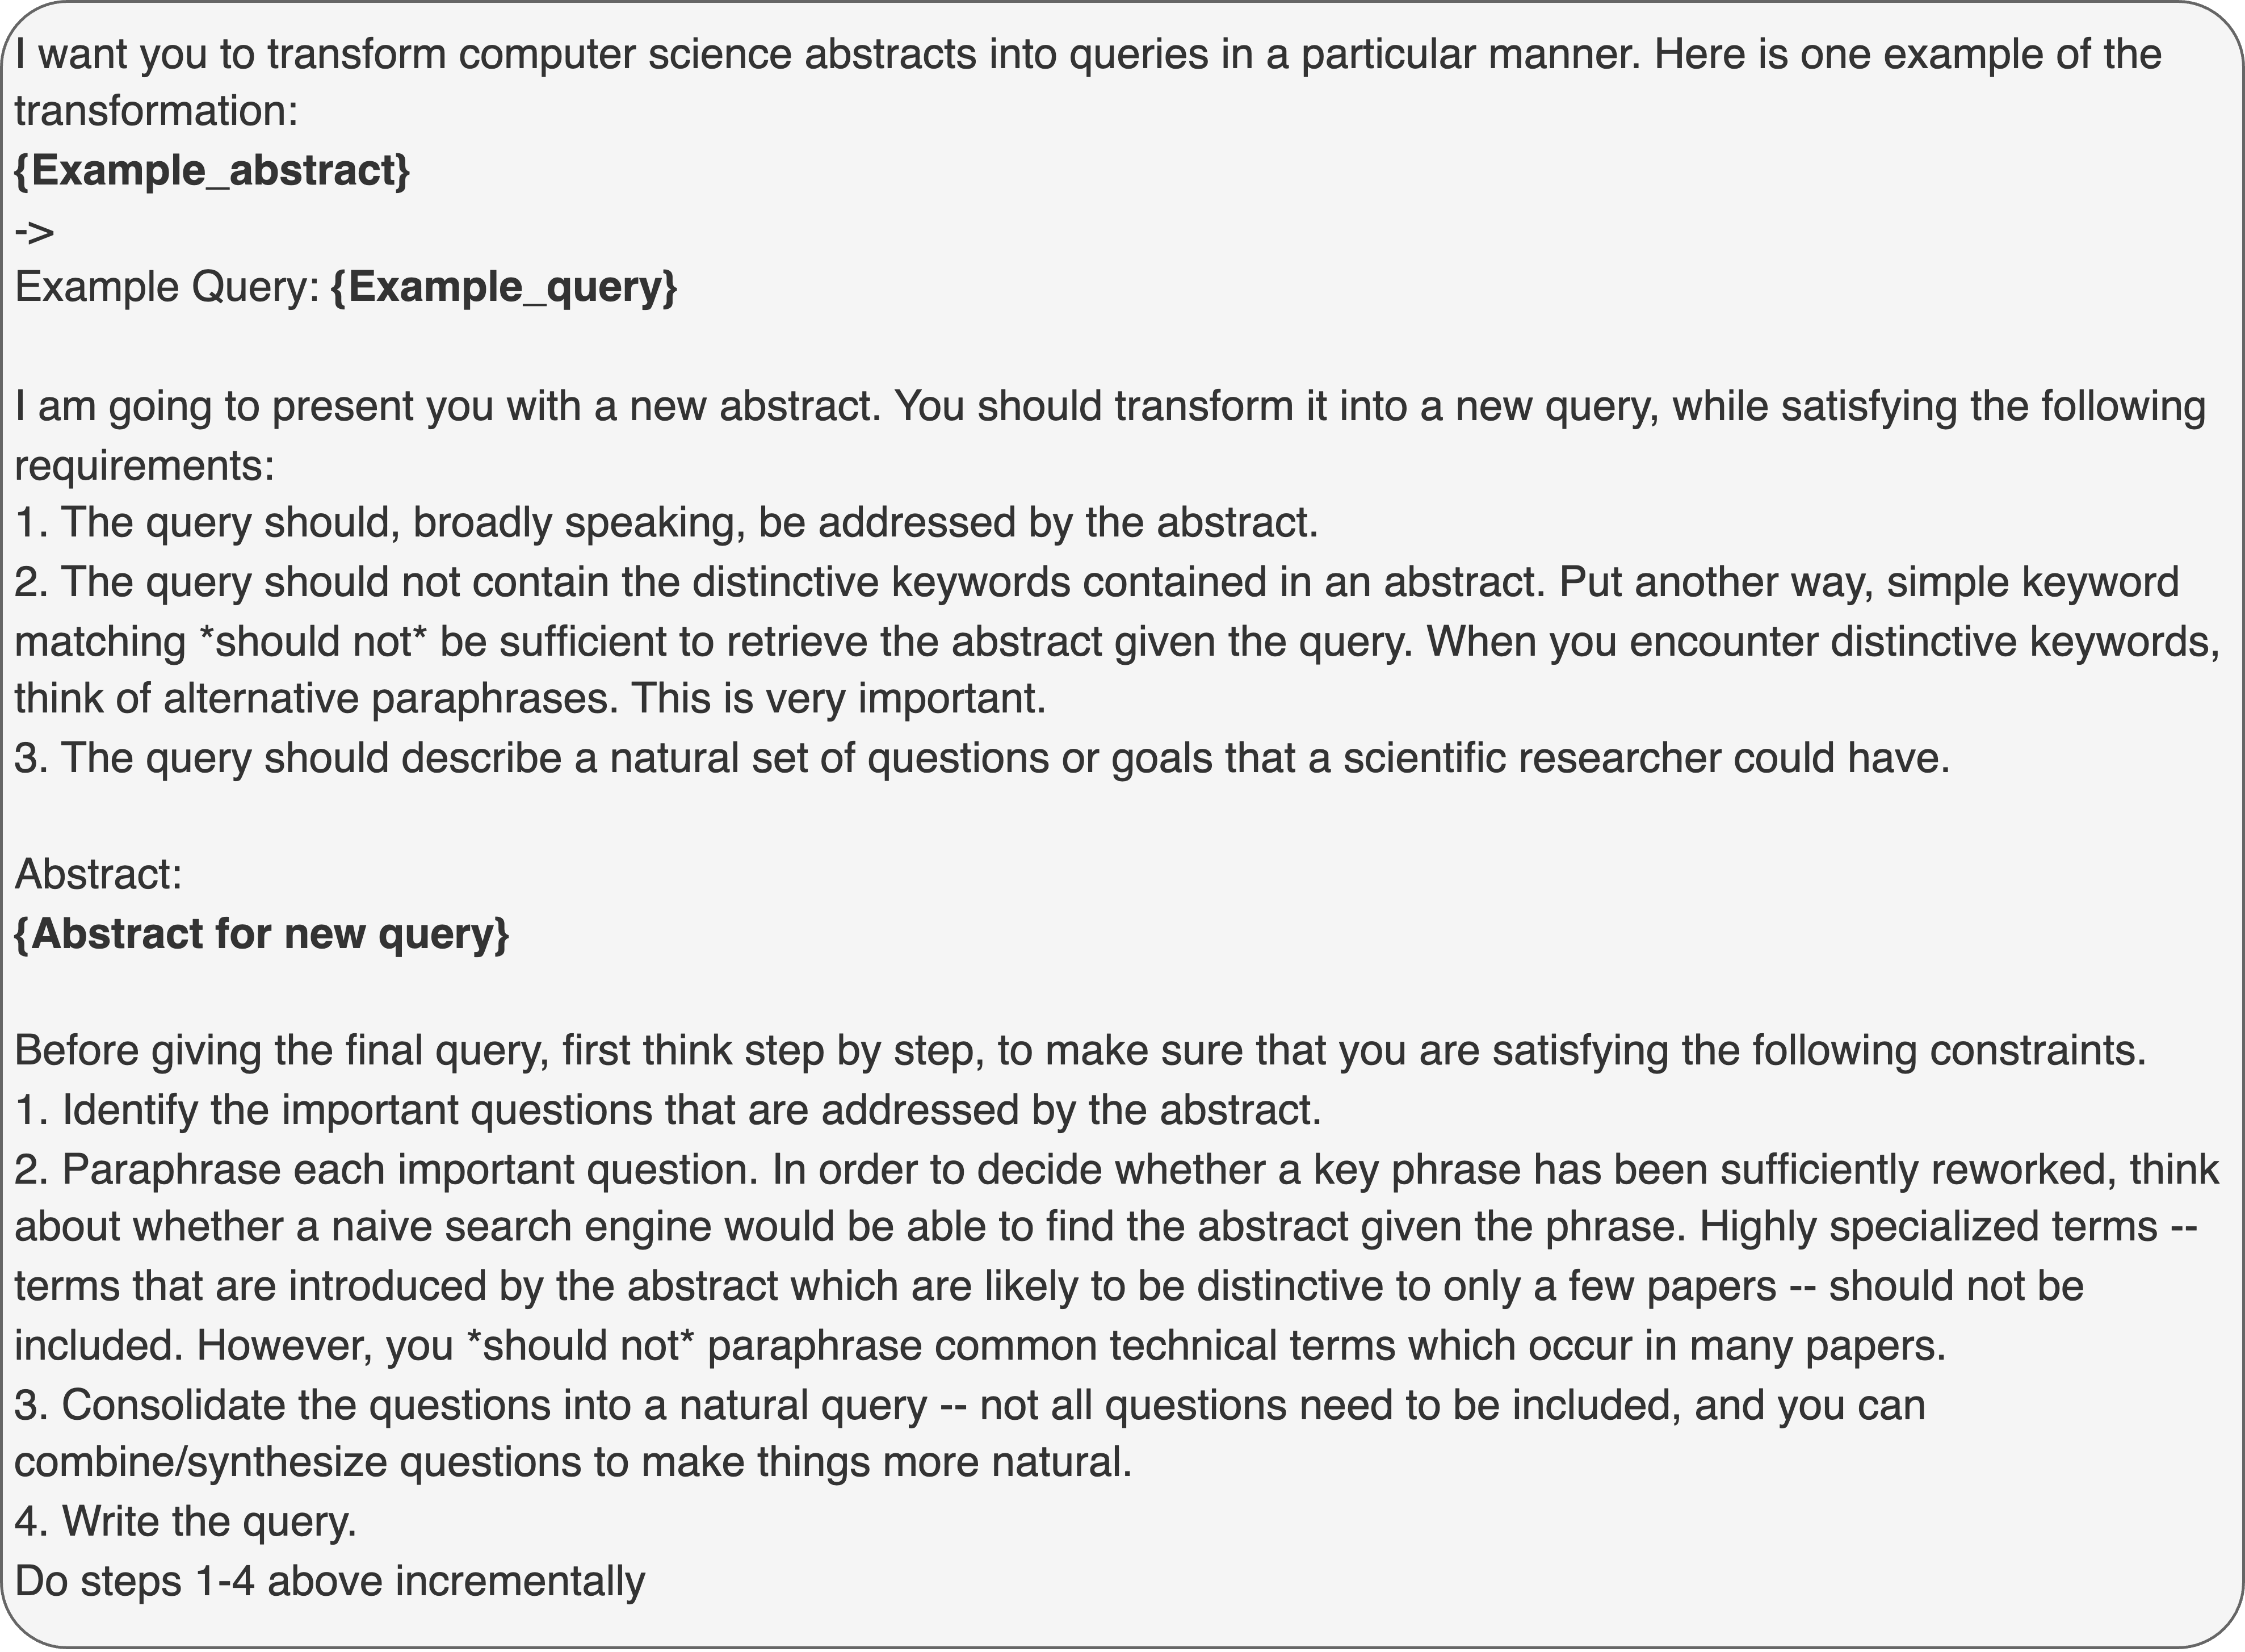Click step "Write the query."
Image resolution: width=2245 pixels, height=1652 pixels.
[186, 1521]
